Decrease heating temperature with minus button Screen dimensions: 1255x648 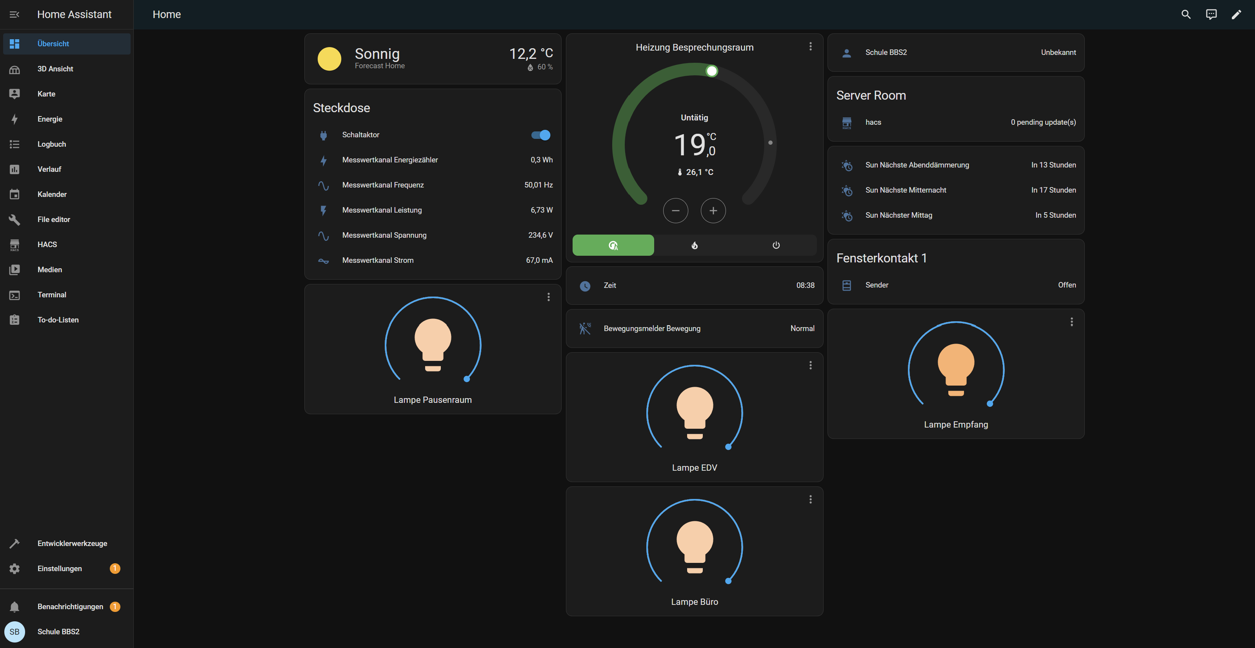[x=675, y=211]
